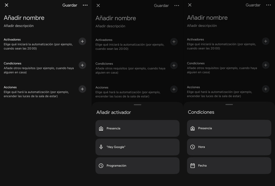
Task: Tap the microphone icon beside "Hey Google"
Action: (x=101, y=147)
